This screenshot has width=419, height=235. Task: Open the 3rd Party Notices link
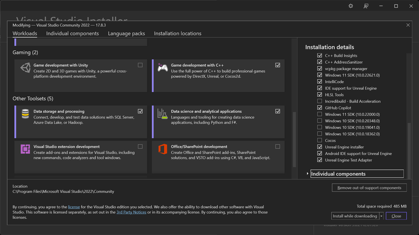(131, 212)
